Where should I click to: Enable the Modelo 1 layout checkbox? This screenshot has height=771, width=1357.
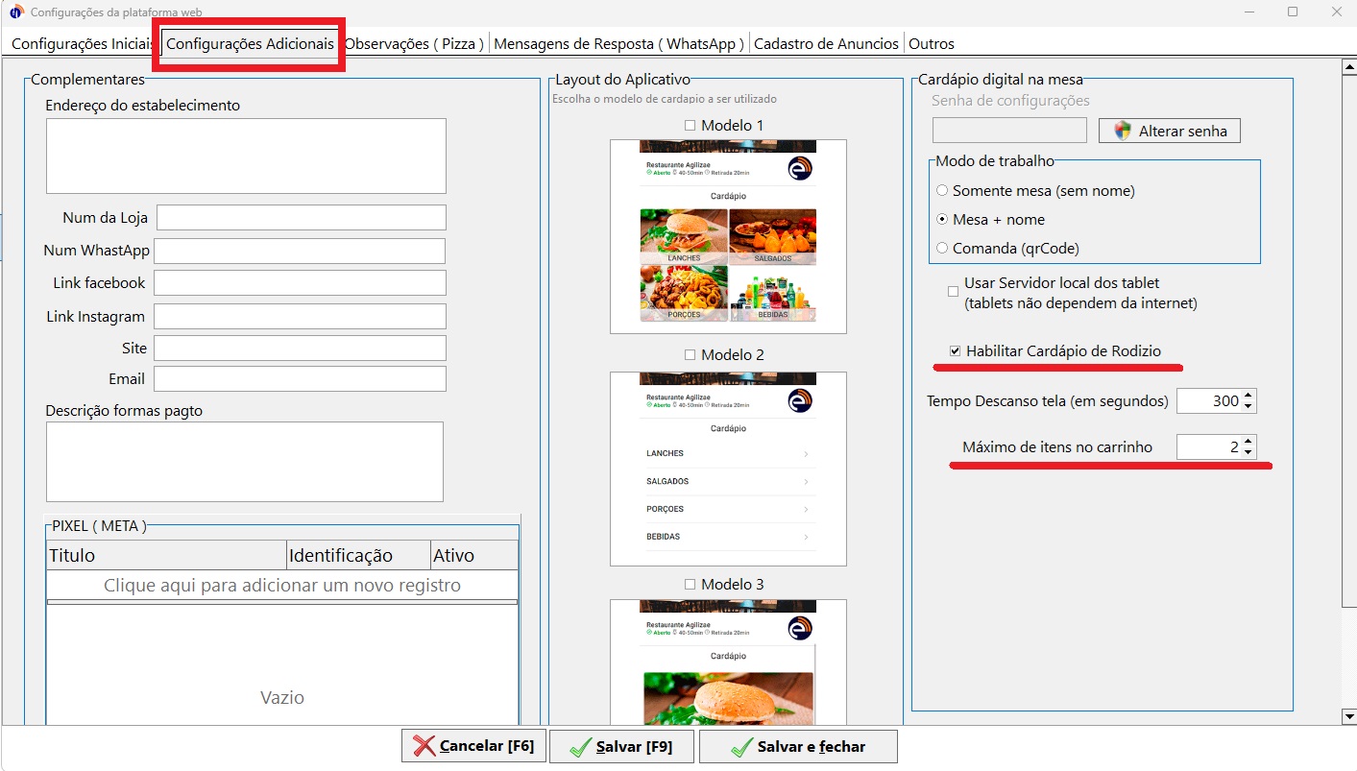point(690,126)
